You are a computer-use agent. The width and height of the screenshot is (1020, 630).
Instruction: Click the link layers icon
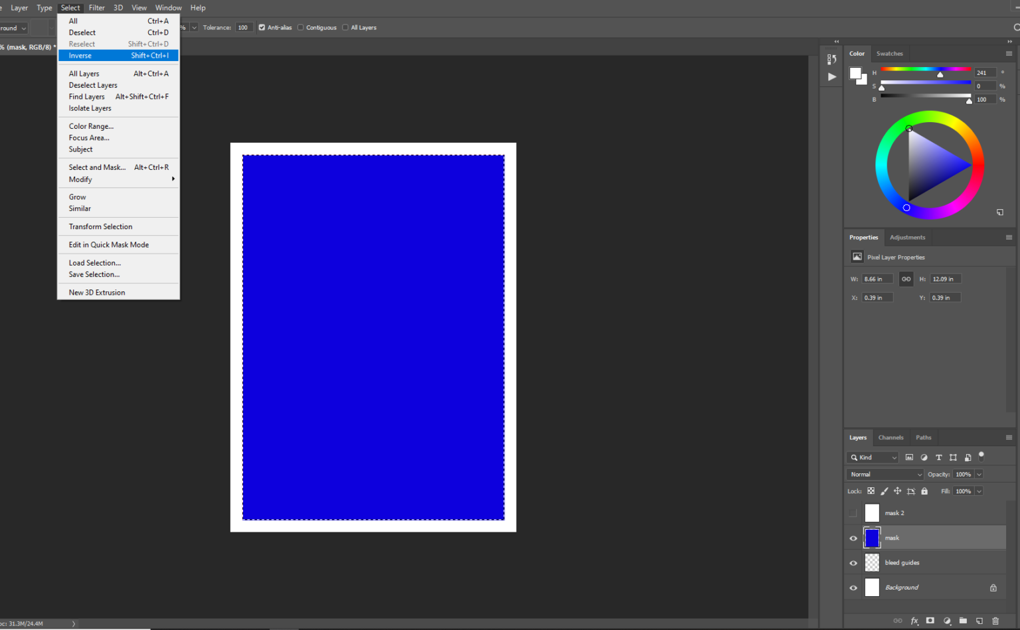click(x=898, y=621)
